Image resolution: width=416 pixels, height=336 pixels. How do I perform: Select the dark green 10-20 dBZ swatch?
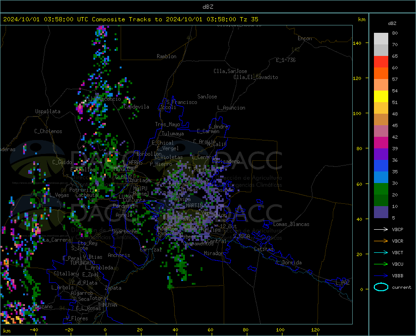(x=381, y=201)
